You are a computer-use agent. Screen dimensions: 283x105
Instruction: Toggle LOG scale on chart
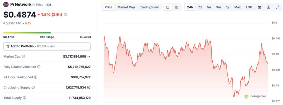coord(249,7)
